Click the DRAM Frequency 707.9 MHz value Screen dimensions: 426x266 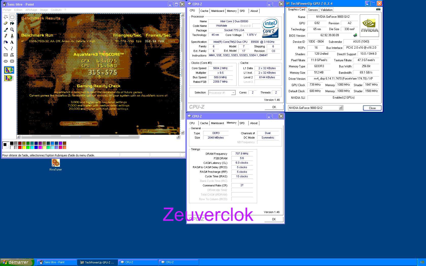(x=242, y=154)
